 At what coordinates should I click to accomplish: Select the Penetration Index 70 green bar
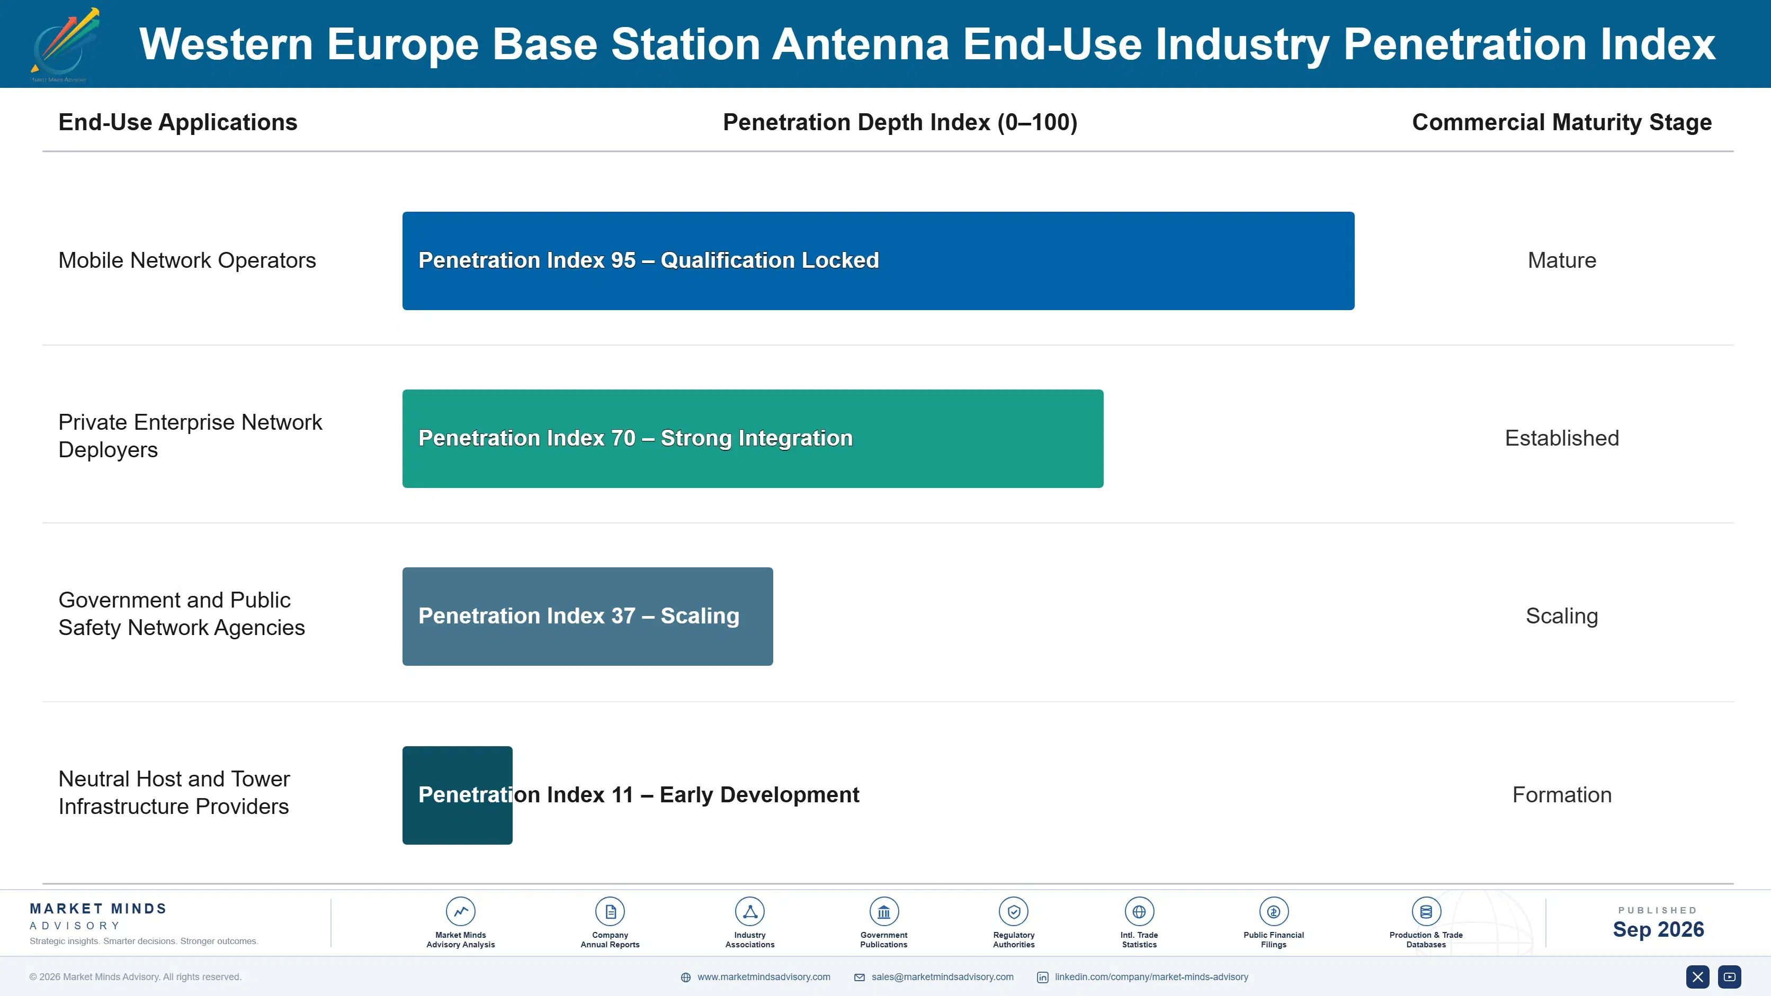(753, 439)
